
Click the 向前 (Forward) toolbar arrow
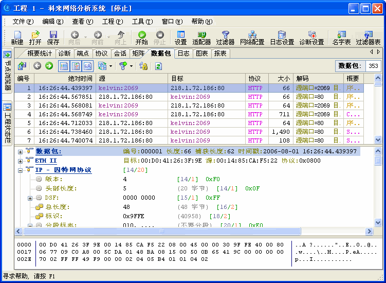pyautogui.click(x=98, y=38)
